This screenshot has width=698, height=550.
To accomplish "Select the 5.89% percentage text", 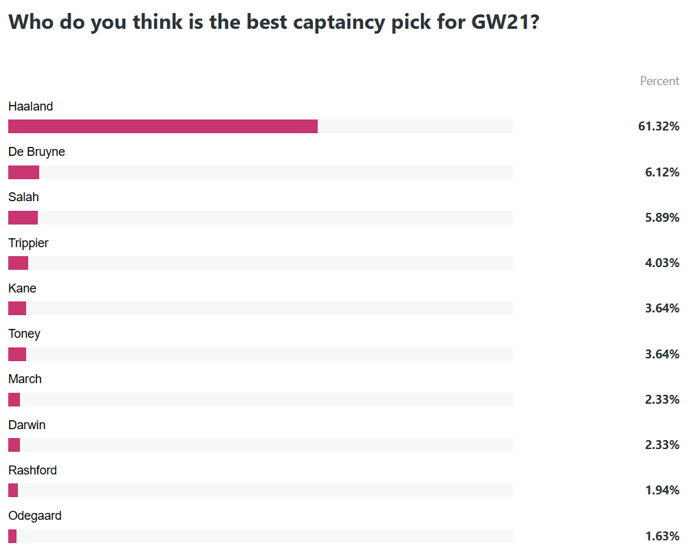I will pos(662,218).
